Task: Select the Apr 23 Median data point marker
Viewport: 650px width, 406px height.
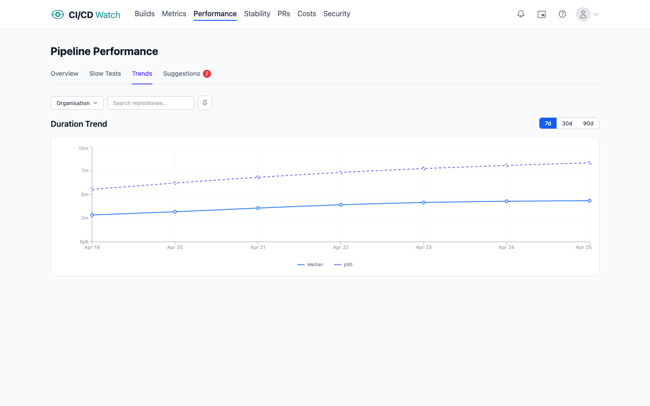Action: [x=423, y=203]
